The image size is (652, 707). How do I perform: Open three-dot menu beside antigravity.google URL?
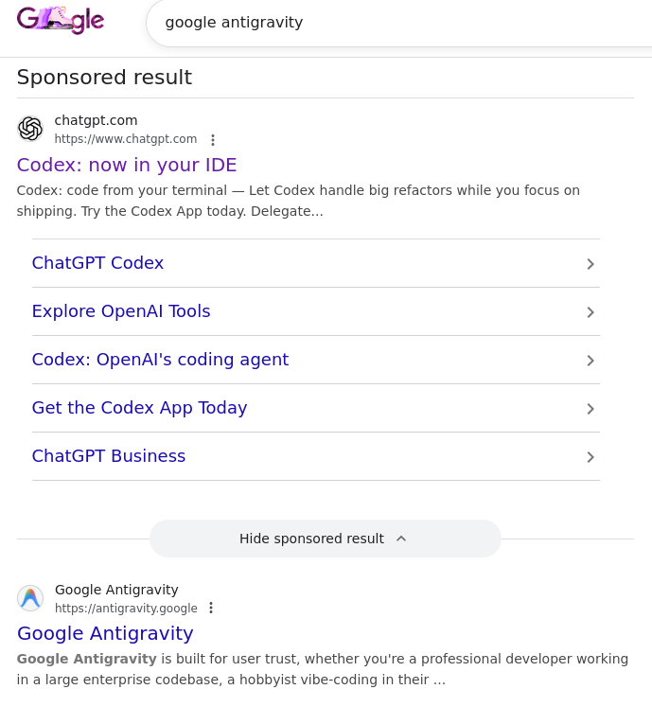[x=211, y=609]
